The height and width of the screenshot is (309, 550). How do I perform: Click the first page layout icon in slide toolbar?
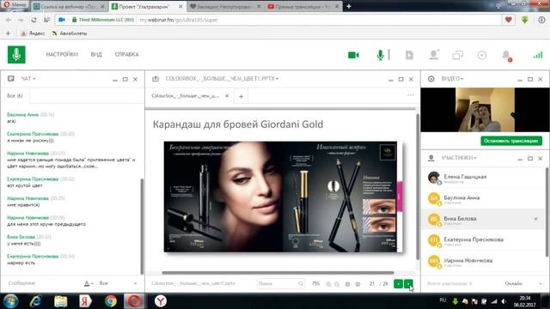point(347,284)
